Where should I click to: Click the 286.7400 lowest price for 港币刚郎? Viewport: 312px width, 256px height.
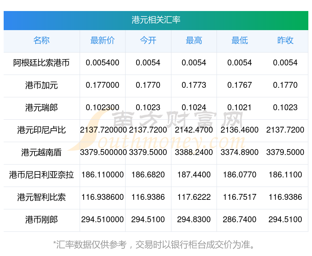(239, 220)
